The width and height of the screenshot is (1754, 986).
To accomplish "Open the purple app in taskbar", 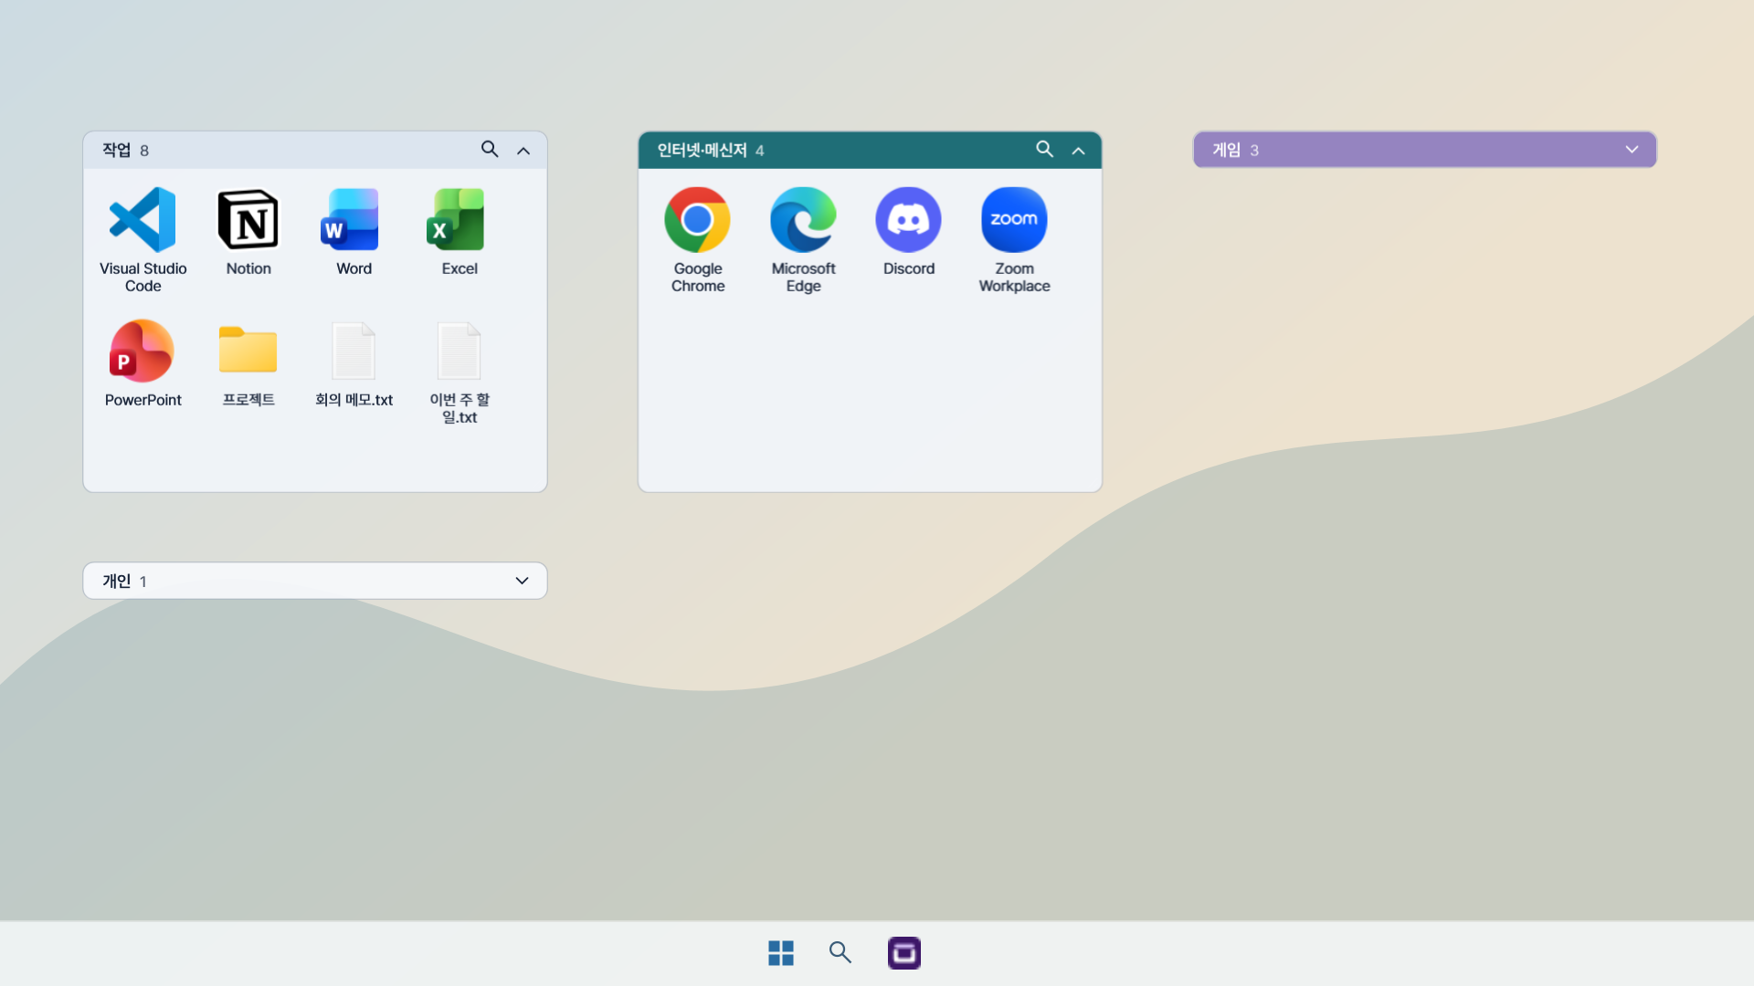I will click(904, 953).
